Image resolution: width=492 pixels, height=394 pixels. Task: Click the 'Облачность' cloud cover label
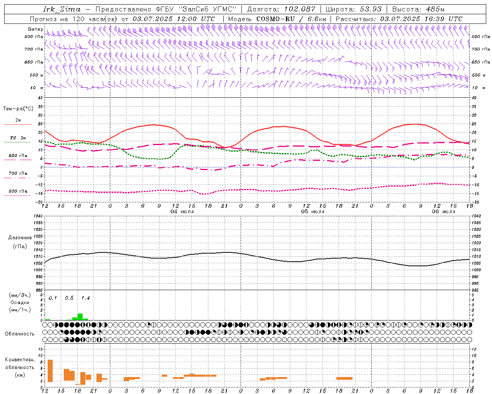point(20,334)
